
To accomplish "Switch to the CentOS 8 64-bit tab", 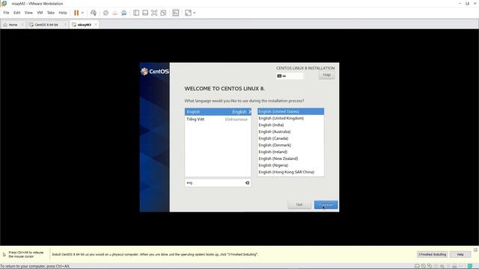I will click(x=46, y=25).
